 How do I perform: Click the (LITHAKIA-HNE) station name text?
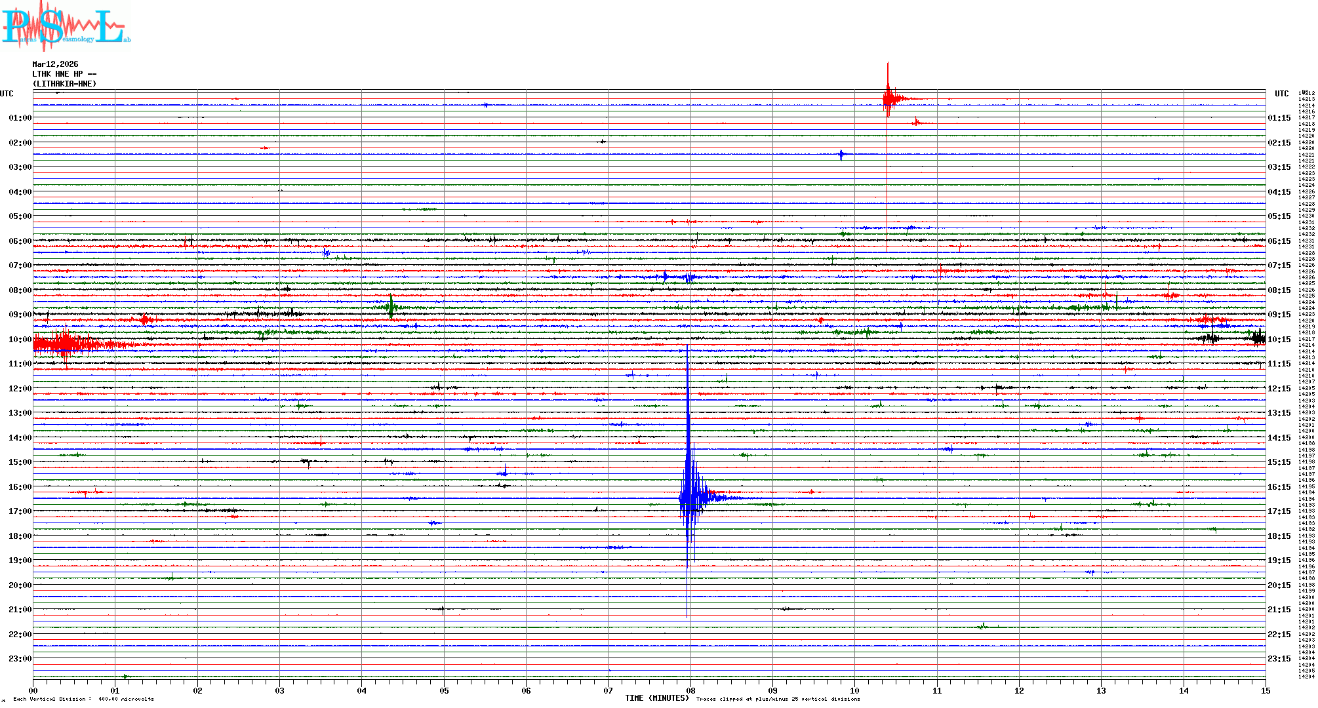pos(64,84)
